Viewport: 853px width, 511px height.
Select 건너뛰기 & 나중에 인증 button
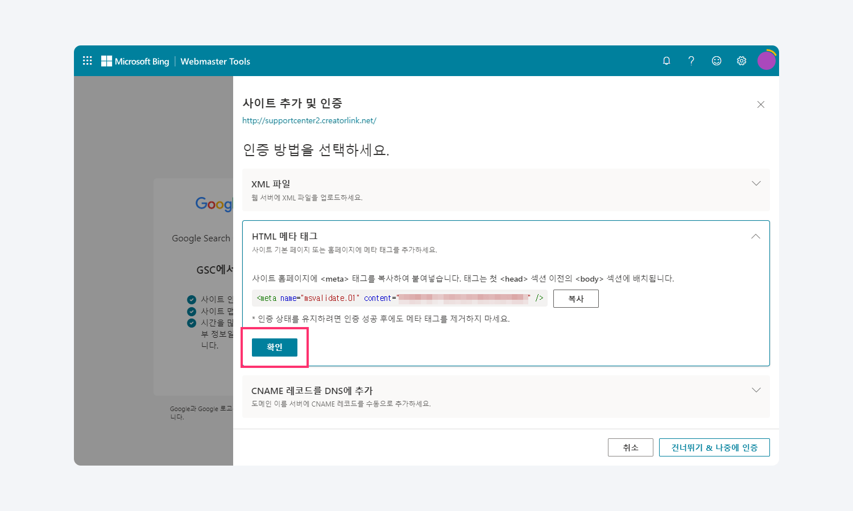714,447
